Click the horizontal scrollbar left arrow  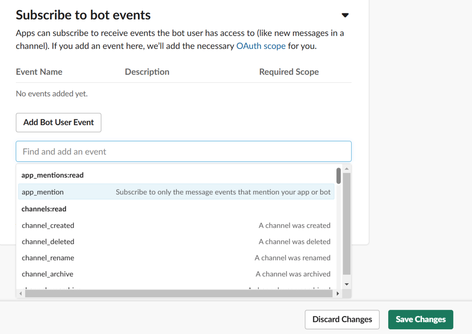click(x=20, y=293)
